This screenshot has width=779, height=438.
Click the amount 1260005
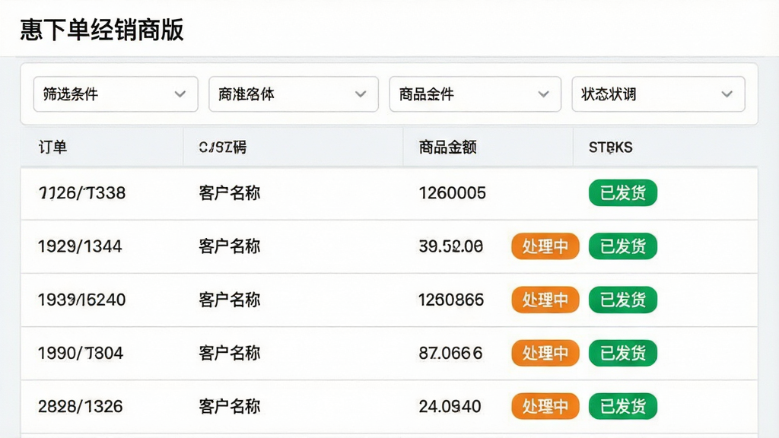[x=452, y=192]
